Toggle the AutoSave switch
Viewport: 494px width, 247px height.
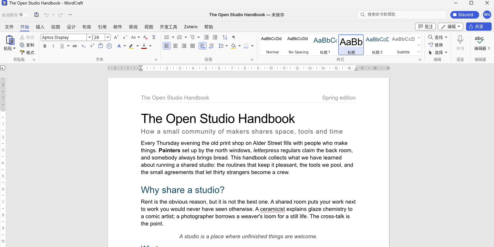click(x=23, y=15)
